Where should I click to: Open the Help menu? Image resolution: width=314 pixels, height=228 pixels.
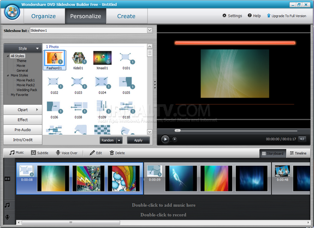tap(254, 16)
